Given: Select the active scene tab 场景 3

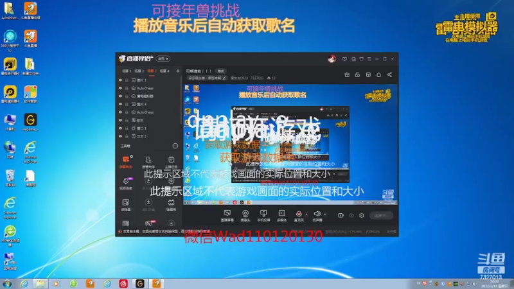Looking at the screenshot, I should 152,71.
